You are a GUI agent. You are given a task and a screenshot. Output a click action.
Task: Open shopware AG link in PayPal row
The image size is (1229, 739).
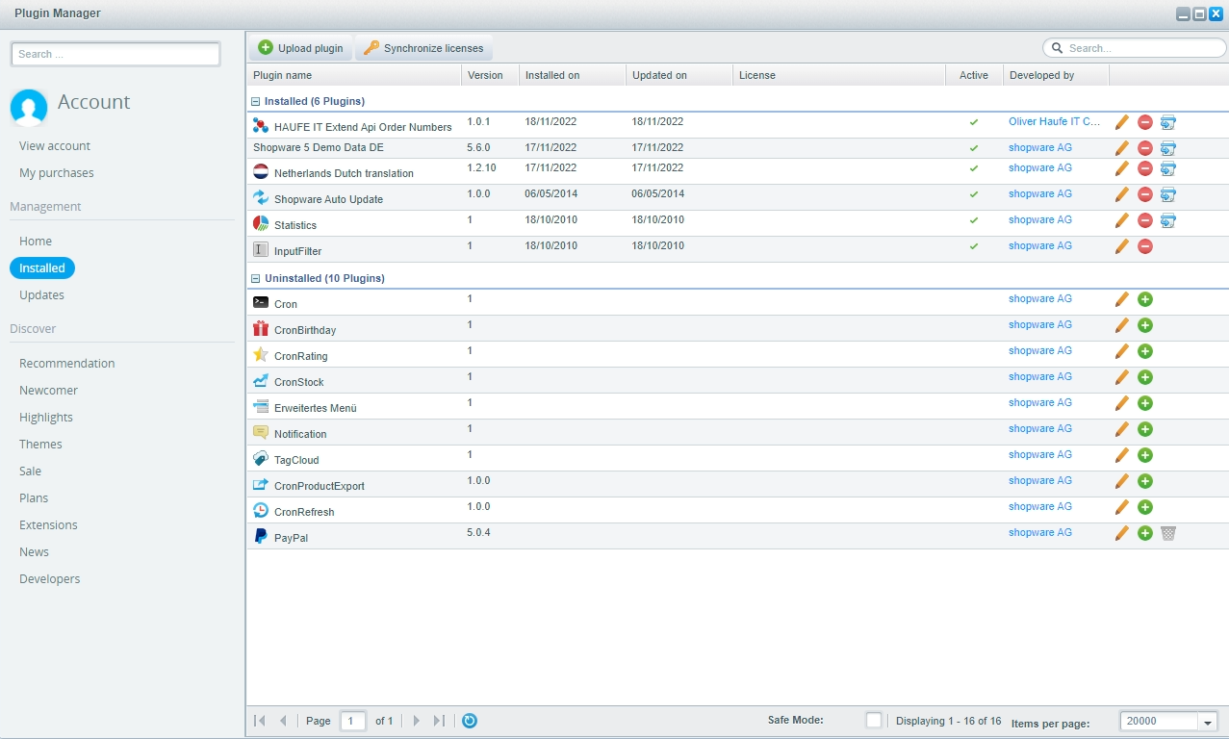pos(1040,533)
